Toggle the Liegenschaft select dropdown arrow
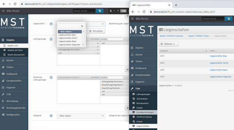This screenshot has height=130, width=234. pyautogui.click(x=103, y=24)
